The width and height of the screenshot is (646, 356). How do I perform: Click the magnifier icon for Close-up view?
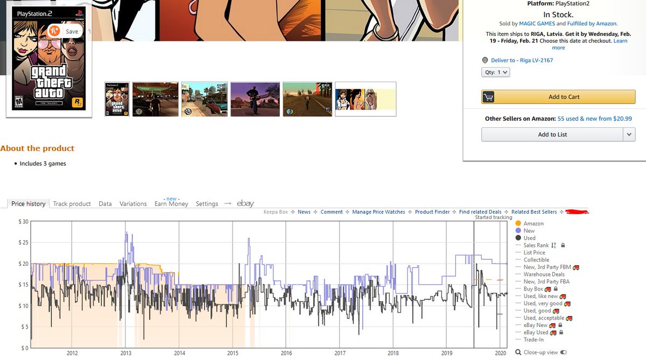(x=518, y=352)
